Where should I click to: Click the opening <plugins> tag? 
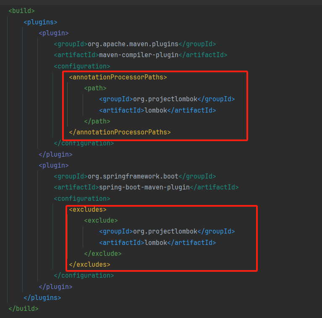(x=40, y=22)
